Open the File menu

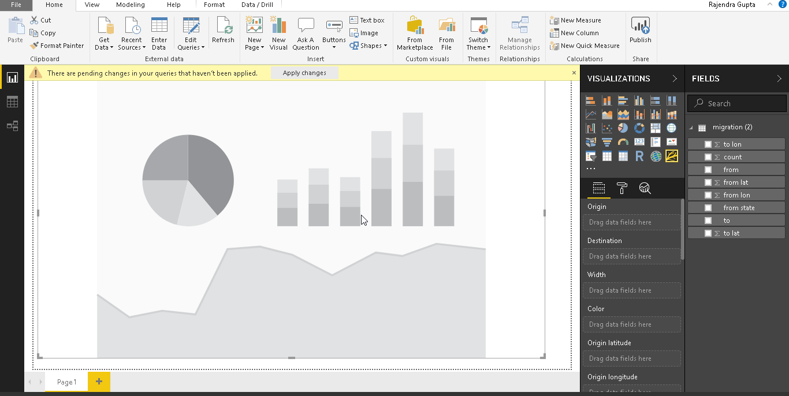coord(16,5)
